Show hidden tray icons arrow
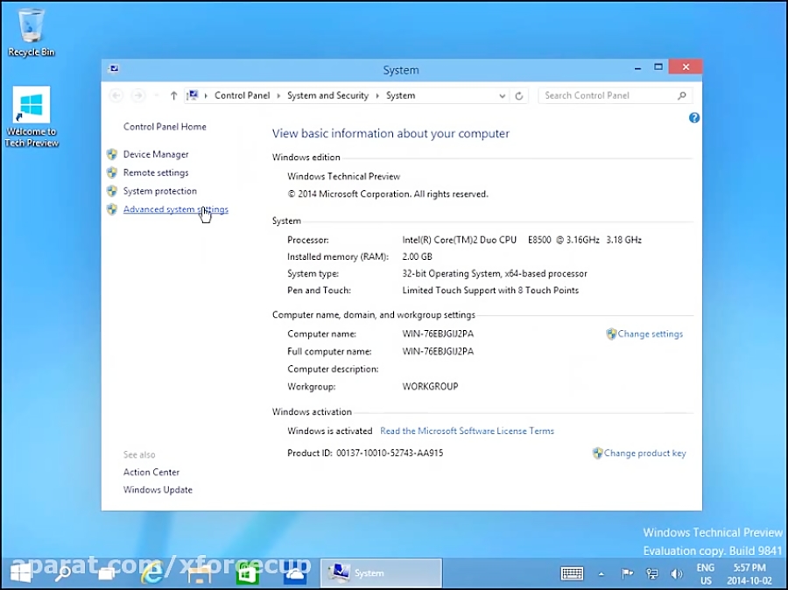 pos(601,573)
